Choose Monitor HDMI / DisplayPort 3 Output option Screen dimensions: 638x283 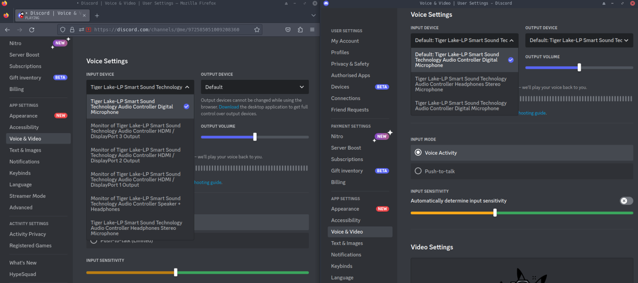pos(140,131)
